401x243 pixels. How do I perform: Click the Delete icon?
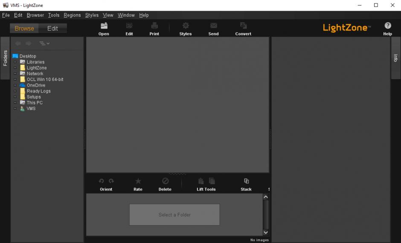165,181
